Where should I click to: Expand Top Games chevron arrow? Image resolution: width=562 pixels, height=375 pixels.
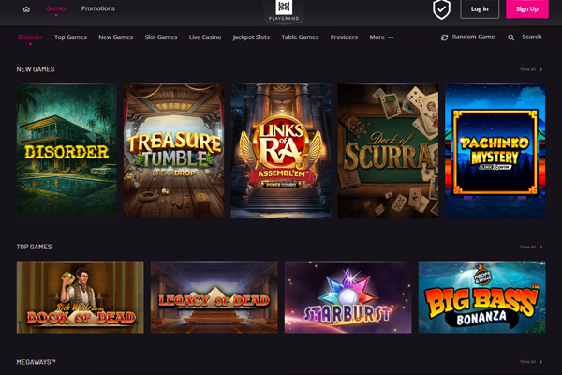540,247
